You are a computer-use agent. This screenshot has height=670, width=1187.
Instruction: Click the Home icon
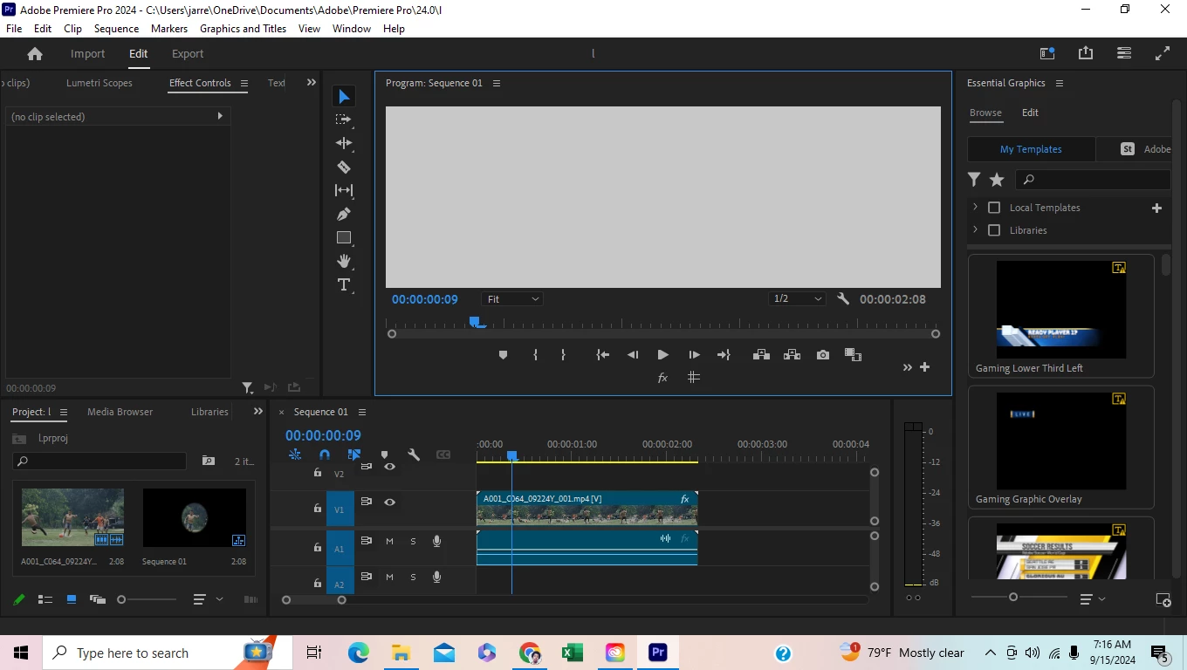pyautogui.click(x=35, y=54)
